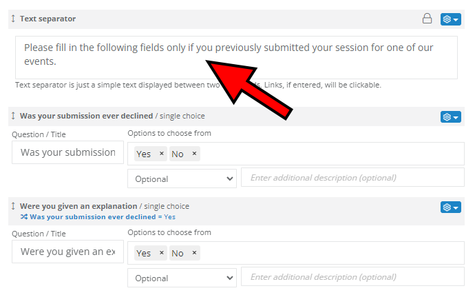Click the additional description field for the first question
Screen dimensions: 475x295
(352, 178)
